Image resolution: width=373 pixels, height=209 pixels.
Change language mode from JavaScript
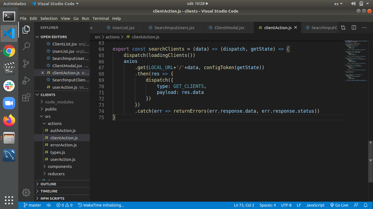point(315,205)
